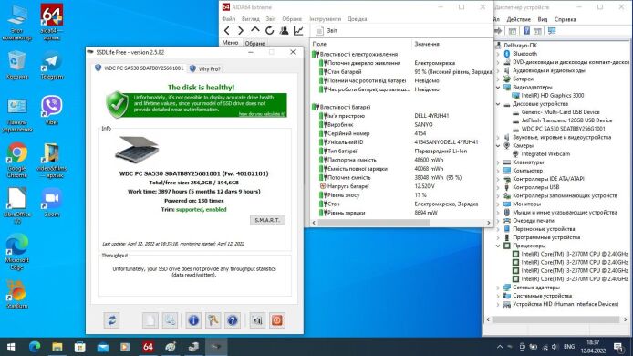Click the AIDA64 up-level arrow
The image size is (633, 356).
[255, 30]
